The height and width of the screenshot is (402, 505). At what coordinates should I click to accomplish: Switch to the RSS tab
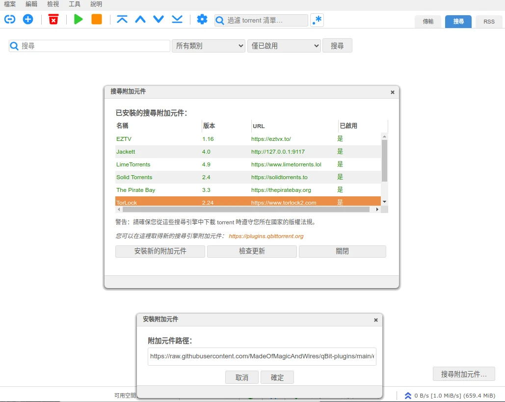point(489,22)
